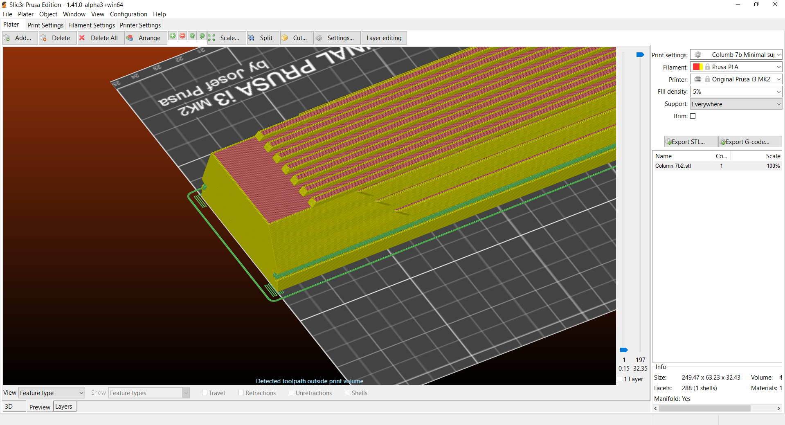785x425 pixels.
Task: Click the right scroll arrow in Info panel
Action: click(778, 408)
